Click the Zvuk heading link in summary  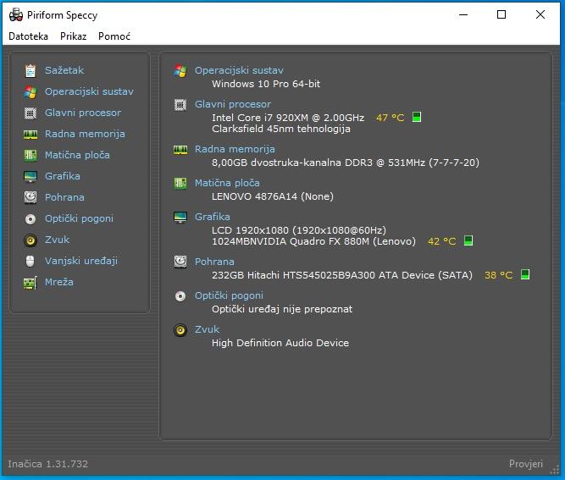(207, 329)
